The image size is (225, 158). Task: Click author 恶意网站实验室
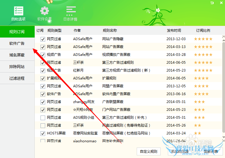tap(85, 133)
